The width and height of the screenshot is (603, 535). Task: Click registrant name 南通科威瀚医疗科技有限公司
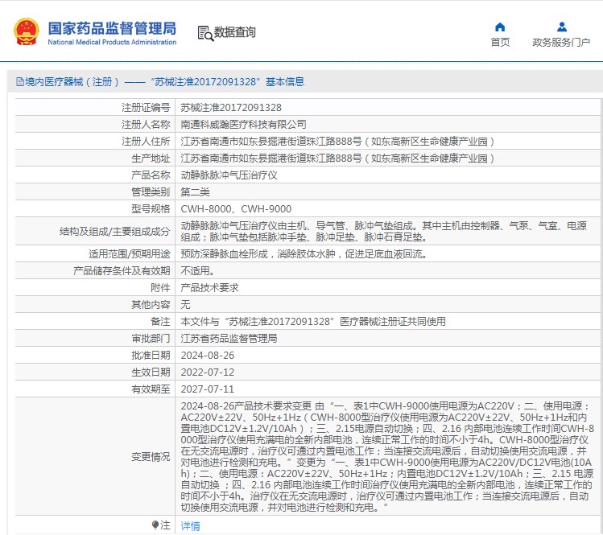tap(243, 124)
